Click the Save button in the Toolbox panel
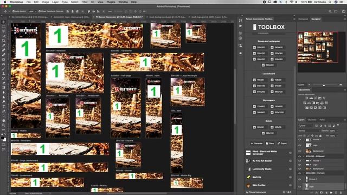This screenshot has width=347, height=195. (x=270, y=144)
